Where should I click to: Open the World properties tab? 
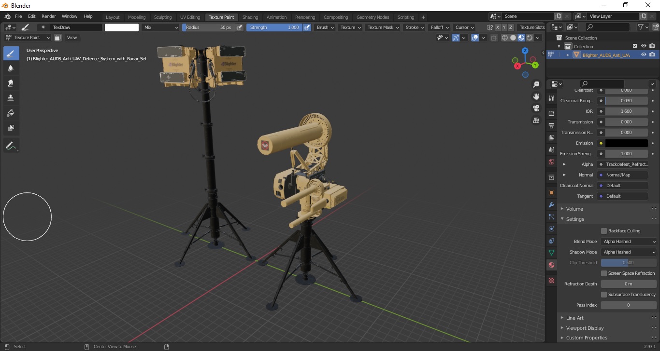click(551, 162)
